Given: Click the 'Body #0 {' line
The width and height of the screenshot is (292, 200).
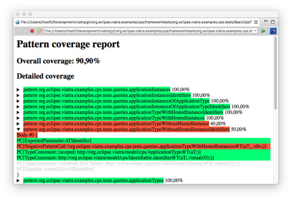Looking at the screenshot, I should point(27,135).
